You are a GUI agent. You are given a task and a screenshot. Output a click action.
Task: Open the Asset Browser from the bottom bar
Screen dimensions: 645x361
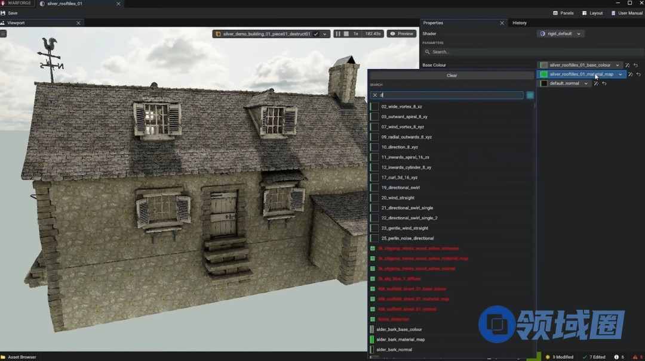(x=19, y=357)
